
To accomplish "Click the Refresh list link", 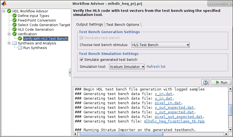I will point(156,67).
